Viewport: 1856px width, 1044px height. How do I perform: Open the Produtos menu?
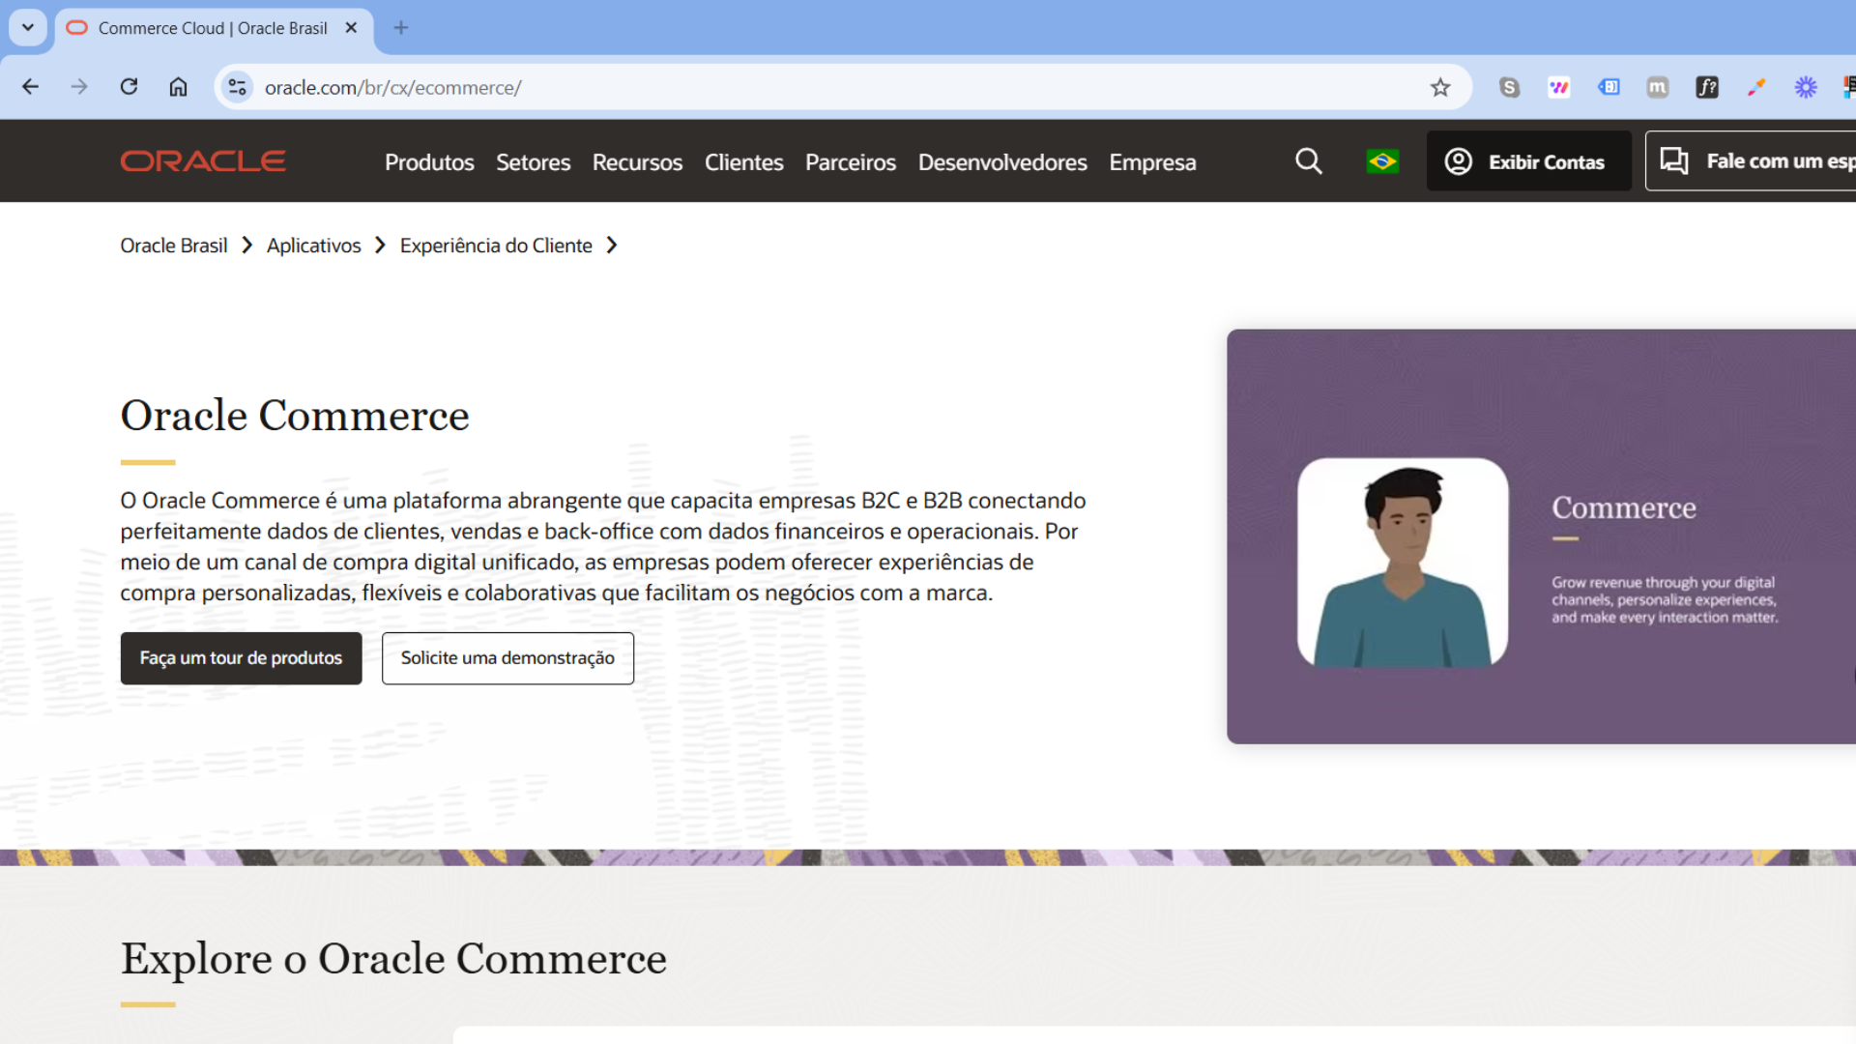point(429,162)
